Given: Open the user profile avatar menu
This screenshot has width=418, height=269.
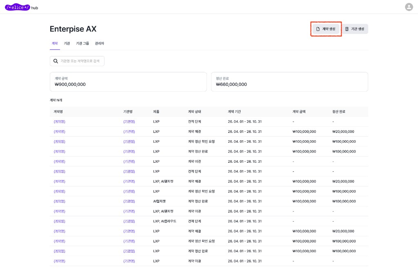Looking at the screenshot, I should (x=409, y=7).
